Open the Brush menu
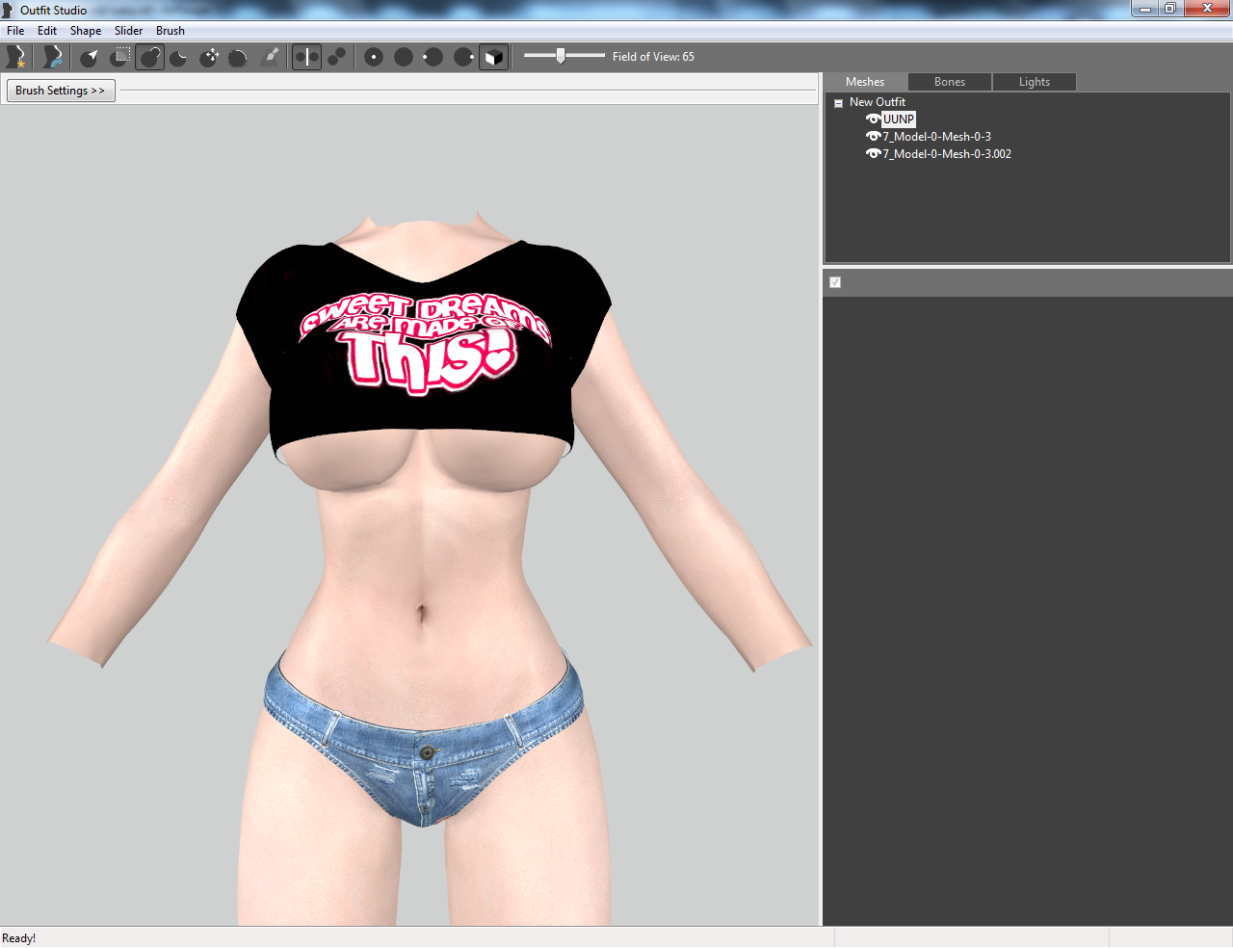This screenshot has width=1233, height=948. click(171, 31)
